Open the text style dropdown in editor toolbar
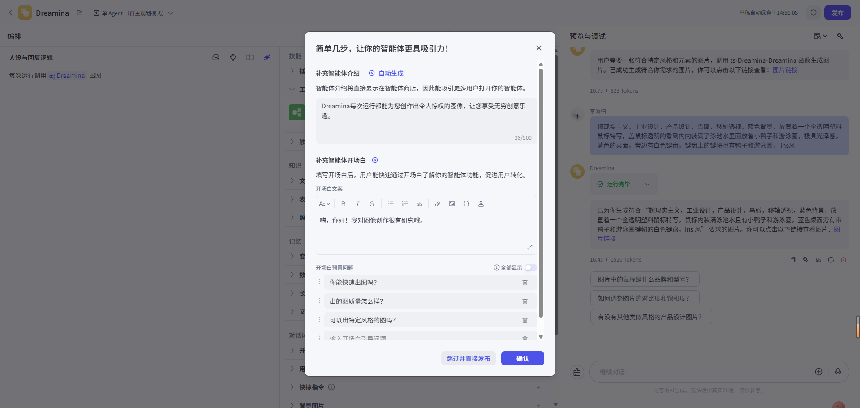The height and width of the screenshot is (408, 860). click(324, 204)
